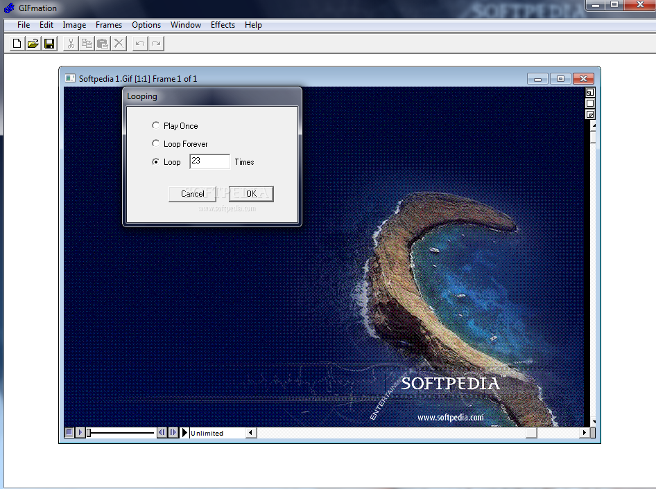The image size is (656, 489).
Task: Click the Paste clipboard icon
Action: (103, 44)
